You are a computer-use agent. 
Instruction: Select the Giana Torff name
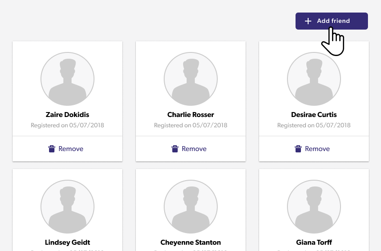click(x=314, y=242)
